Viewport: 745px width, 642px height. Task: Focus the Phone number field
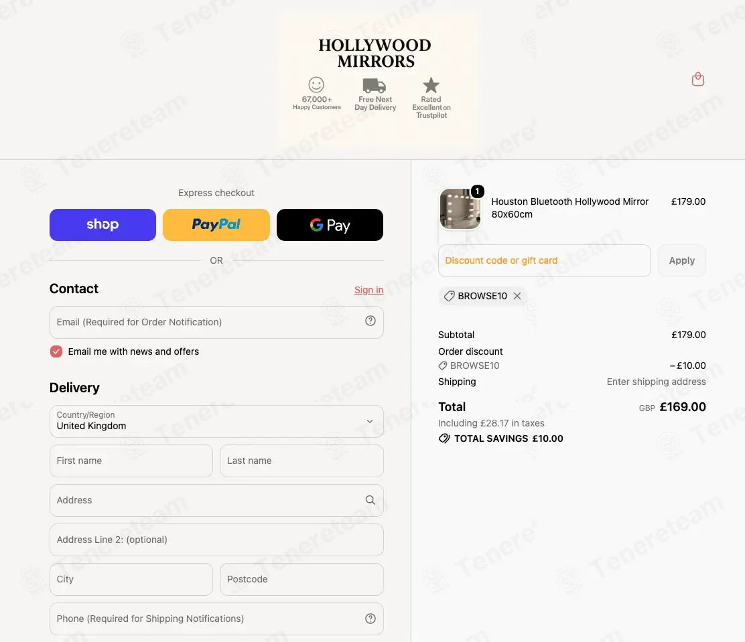click(x=216, y=619)
